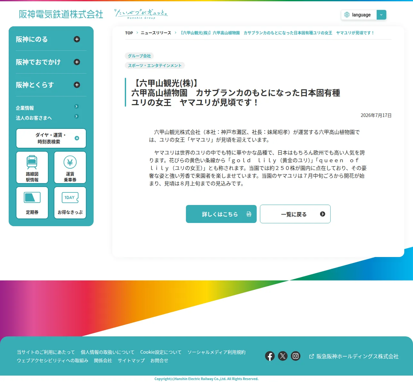The image size is (413, 382).
Task: Open ウェブアクセシビリティへの取組み footer link
Action: (52, 360)
